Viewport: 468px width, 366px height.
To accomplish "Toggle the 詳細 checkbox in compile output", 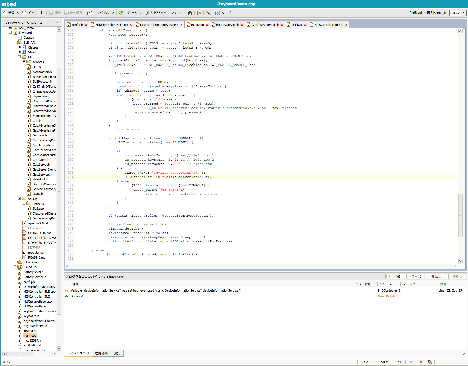I will click(388, 276).
